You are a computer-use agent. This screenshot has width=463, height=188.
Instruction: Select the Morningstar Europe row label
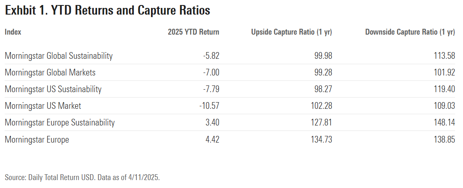37,140
